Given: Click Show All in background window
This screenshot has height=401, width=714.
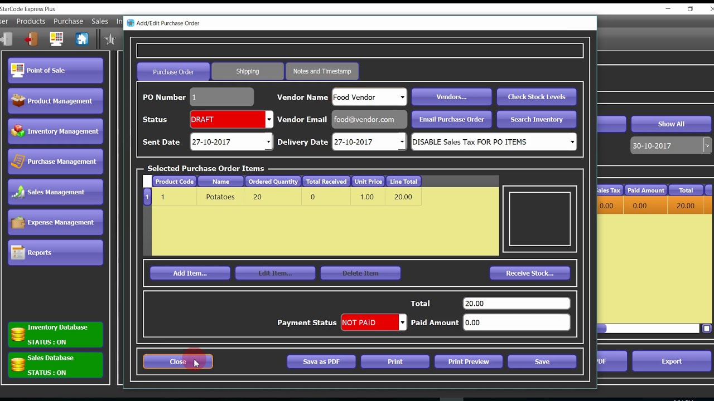Looking at the screenshot, I should (x=671, y=124).
